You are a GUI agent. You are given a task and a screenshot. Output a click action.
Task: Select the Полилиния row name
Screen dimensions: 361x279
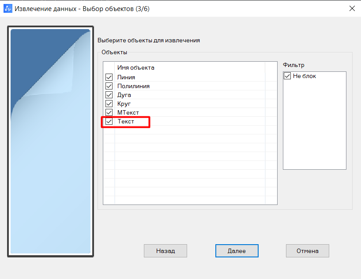pos(133,86)
